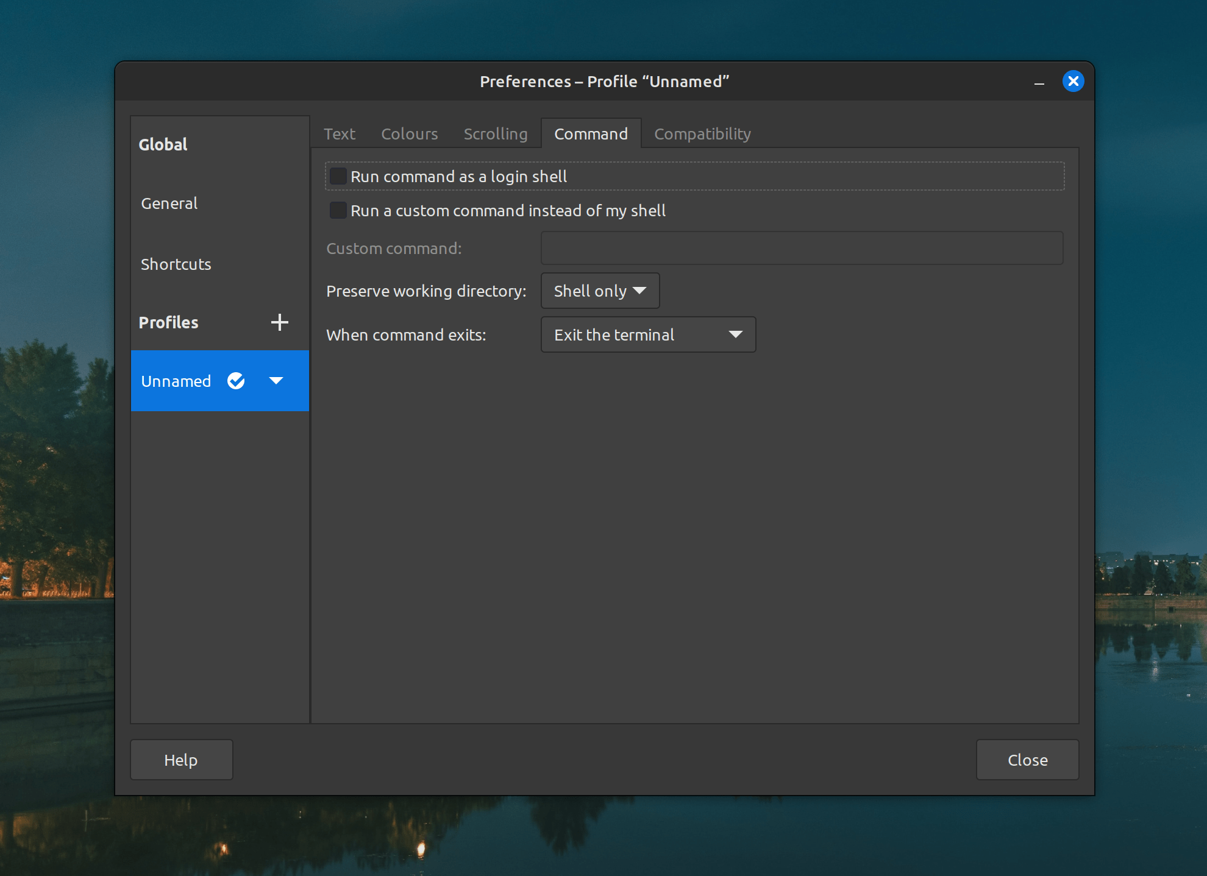Open the Preserve working directory dropdown
This screenshot has width=1207, height=876.
[599, 291]
